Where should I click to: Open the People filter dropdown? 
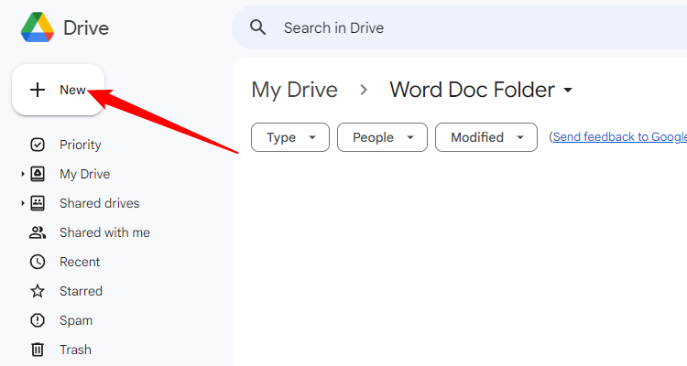click(x=382, y=137)
